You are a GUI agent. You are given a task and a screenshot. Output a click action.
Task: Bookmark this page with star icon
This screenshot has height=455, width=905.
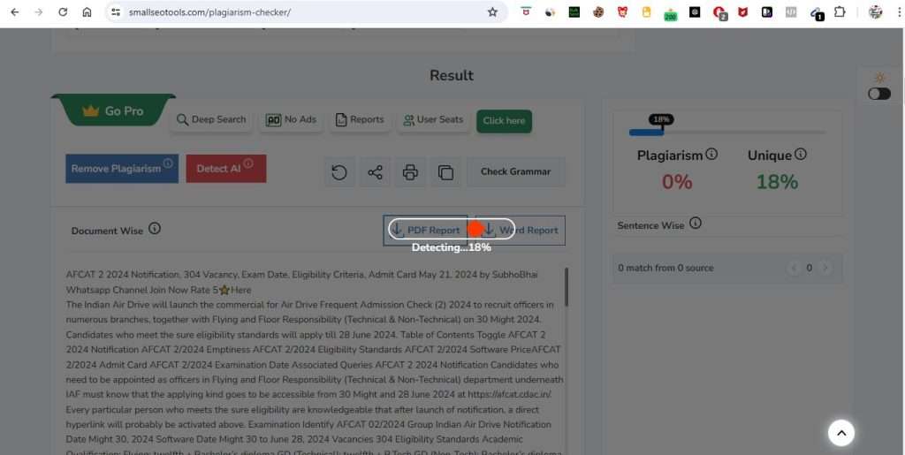pyautogui.click(x=492, y=12)
